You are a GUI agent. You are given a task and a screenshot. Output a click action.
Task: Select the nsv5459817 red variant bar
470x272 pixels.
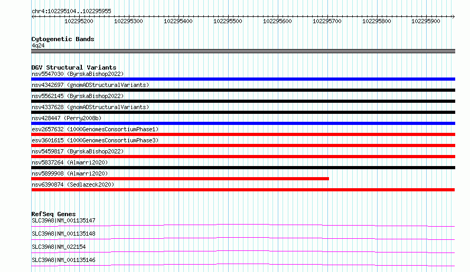click(x=243, y=157)
